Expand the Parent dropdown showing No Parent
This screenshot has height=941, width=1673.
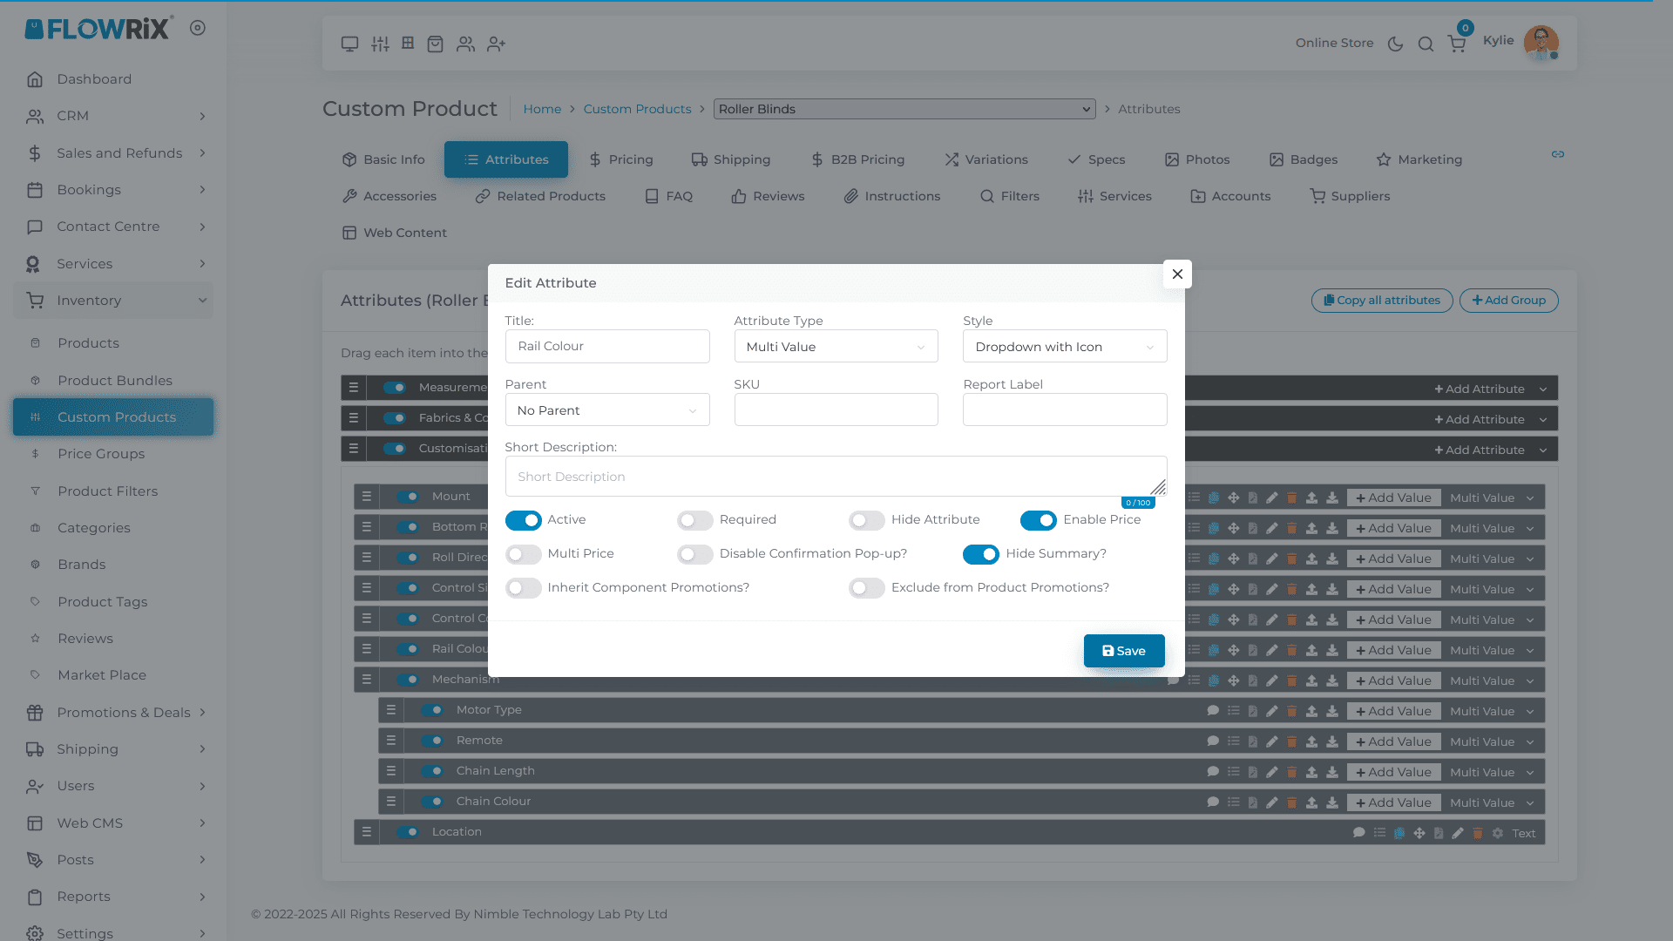(x=607, y=410)
